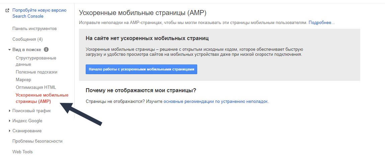Screen dimensions: 385x163
Task: Select Полезные подсказки in the sidebar
Action: 36,72
